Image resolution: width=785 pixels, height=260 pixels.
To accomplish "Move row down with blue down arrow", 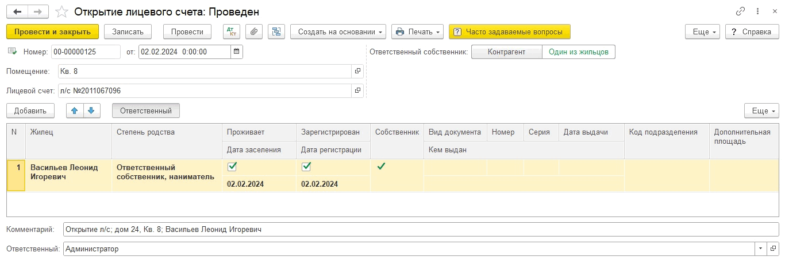I will click(93, 111).
